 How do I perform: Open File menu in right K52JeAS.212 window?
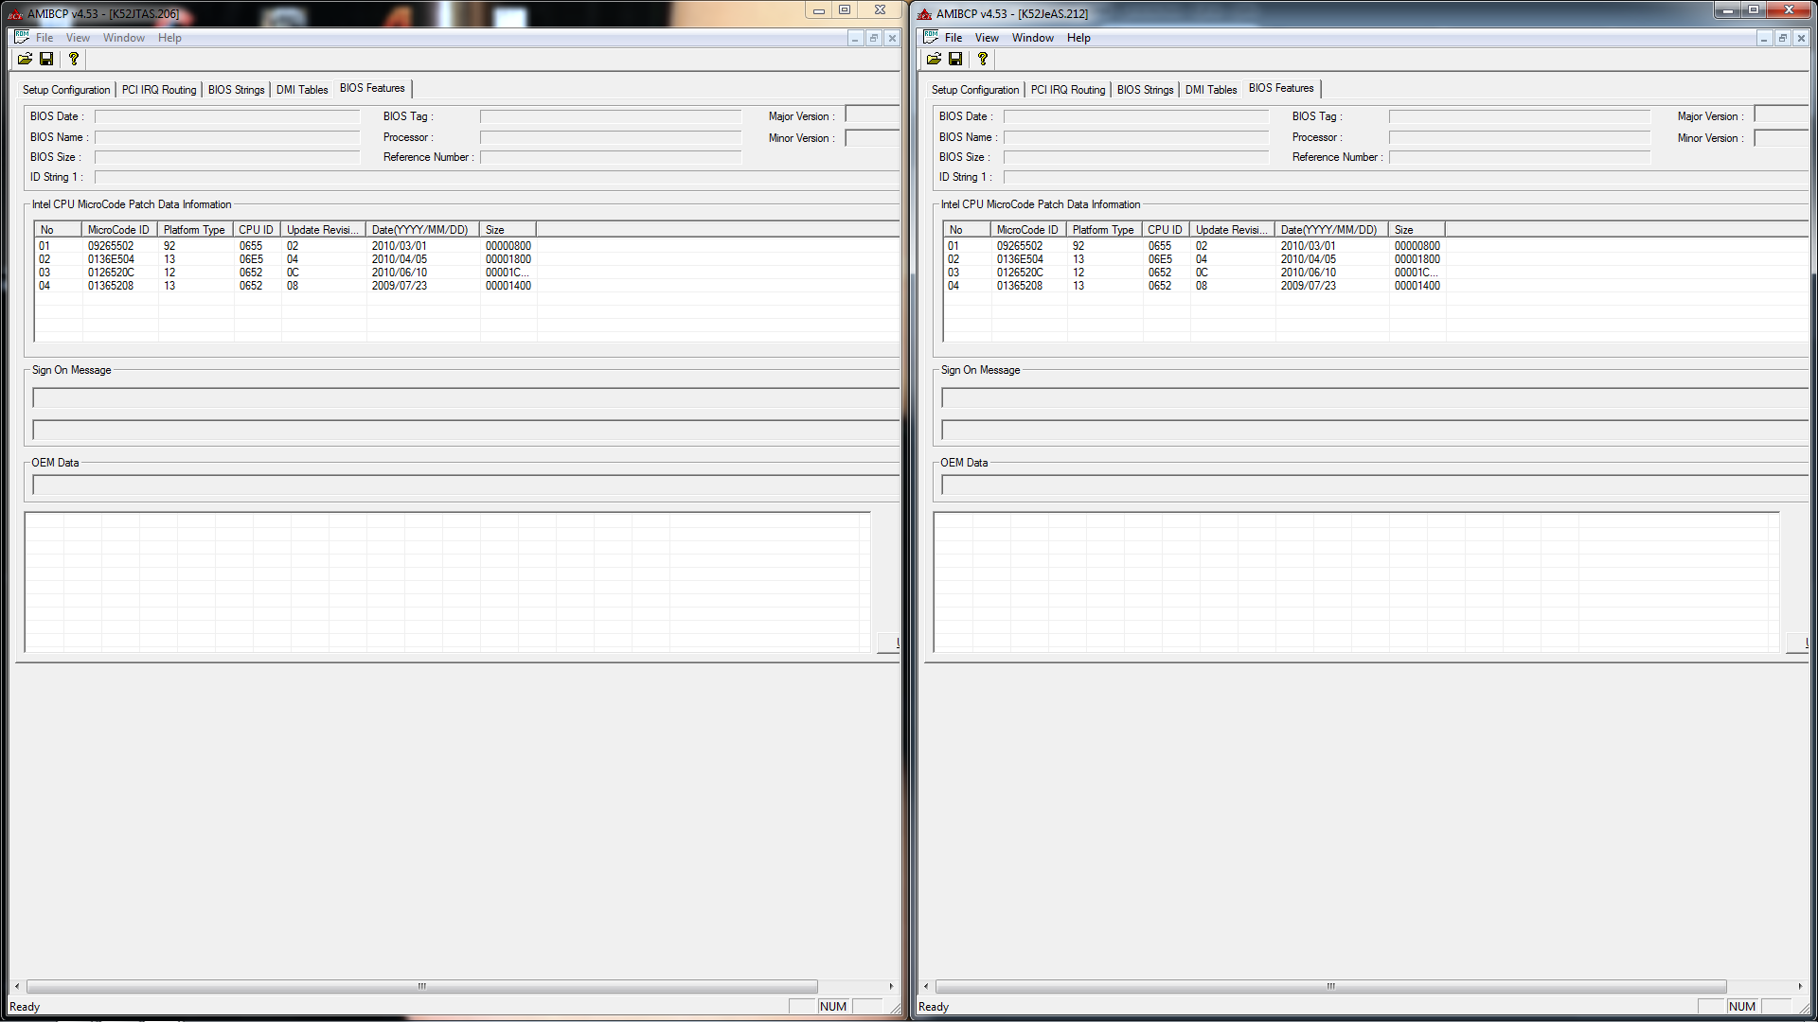(x=953, y=38)
